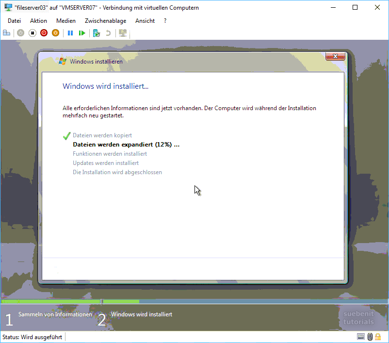The width and height of the screenshot is (389, 343).
Task: Close the Windows installieren dialog
Action: click(335, 56)
